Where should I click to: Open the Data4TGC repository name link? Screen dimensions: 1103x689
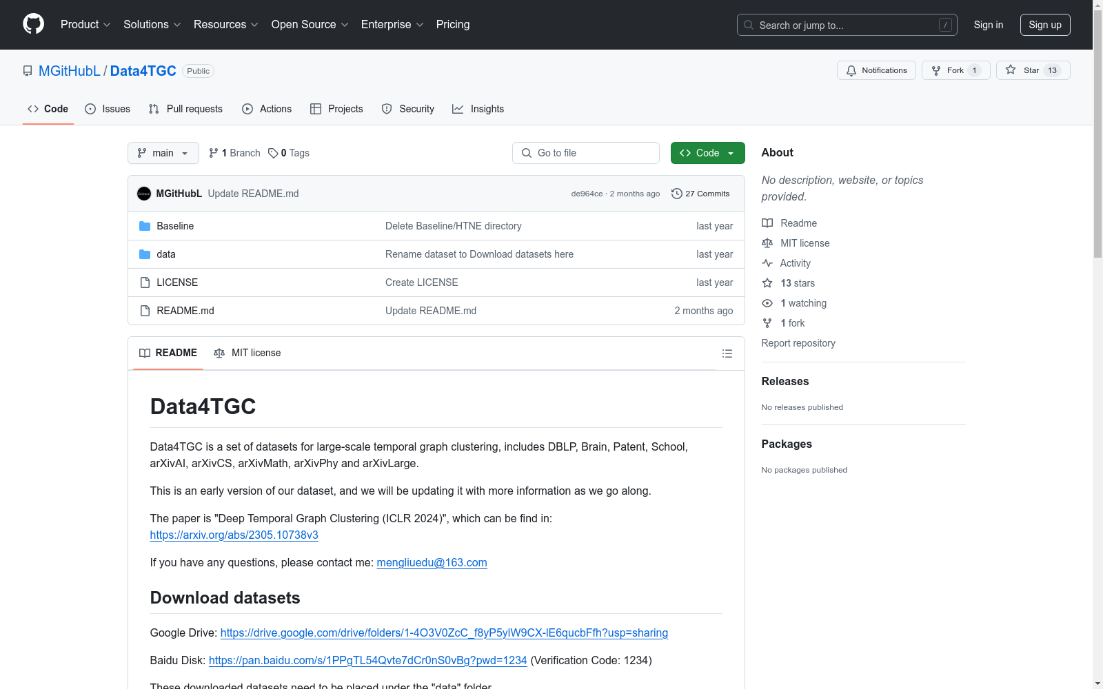[x=143, y=71]
